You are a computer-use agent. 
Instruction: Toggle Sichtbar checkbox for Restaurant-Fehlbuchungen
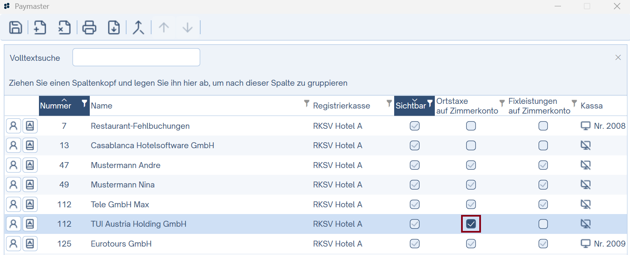(x=415, y=126)
